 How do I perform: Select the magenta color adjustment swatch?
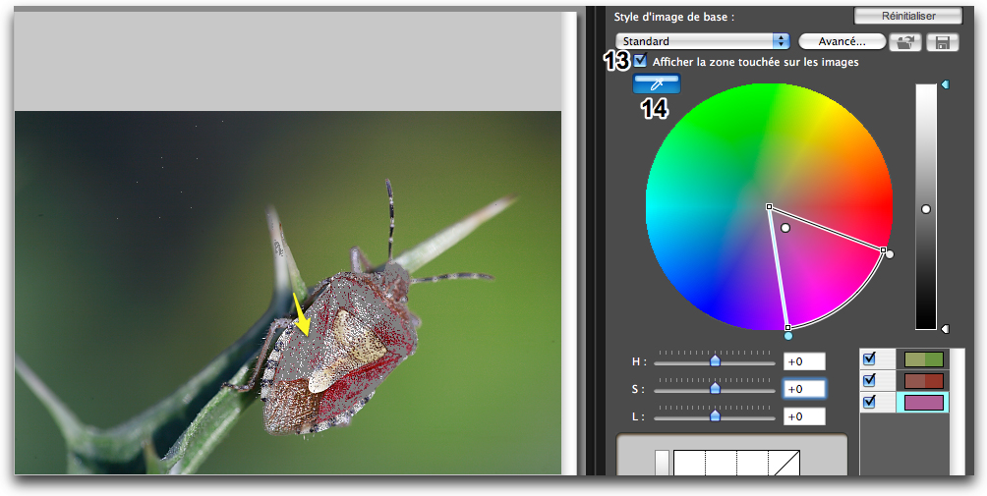coord(923,403)
